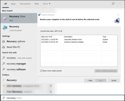The image size is (125, 101).
Task: Click Scan for affected programs button
Action: pos(106,71)
